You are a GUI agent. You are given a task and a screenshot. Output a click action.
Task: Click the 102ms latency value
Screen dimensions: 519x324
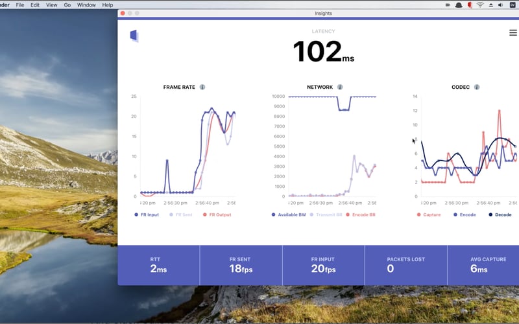[x=323, y=51]
